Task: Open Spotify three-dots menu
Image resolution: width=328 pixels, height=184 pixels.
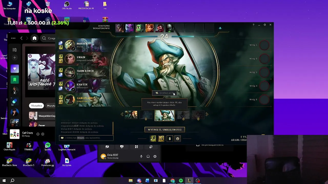Action: (x=13, y=38)
